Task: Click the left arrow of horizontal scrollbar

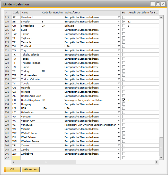Action: click(14, 162)
